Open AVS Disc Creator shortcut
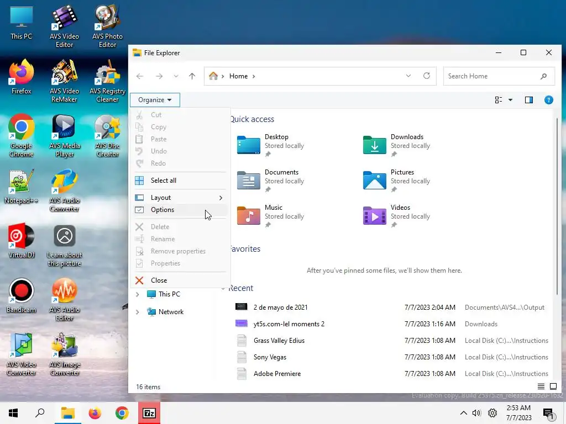 (107, 136)
